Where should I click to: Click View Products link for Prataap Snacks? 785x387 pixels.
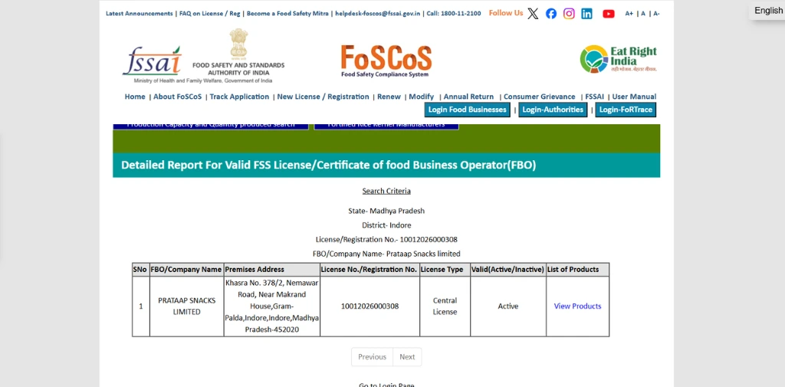(577, 306)
